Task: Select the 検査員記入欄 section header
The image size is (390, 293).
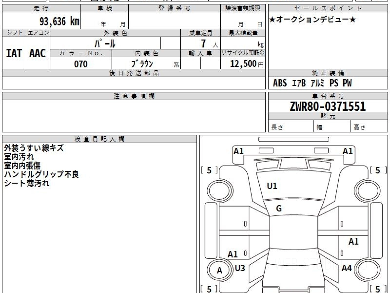Action: pyautogui.click(x=99, y=139)
